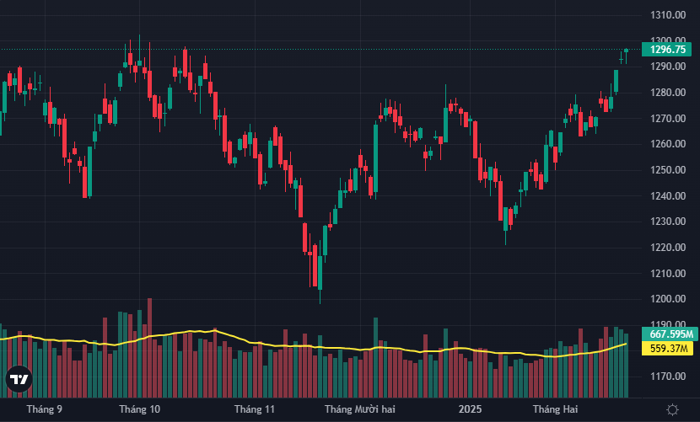This screenshot has height=422, width=700.
Task: Select Tháng Hai on the time axis
Action: pos(555,409)
